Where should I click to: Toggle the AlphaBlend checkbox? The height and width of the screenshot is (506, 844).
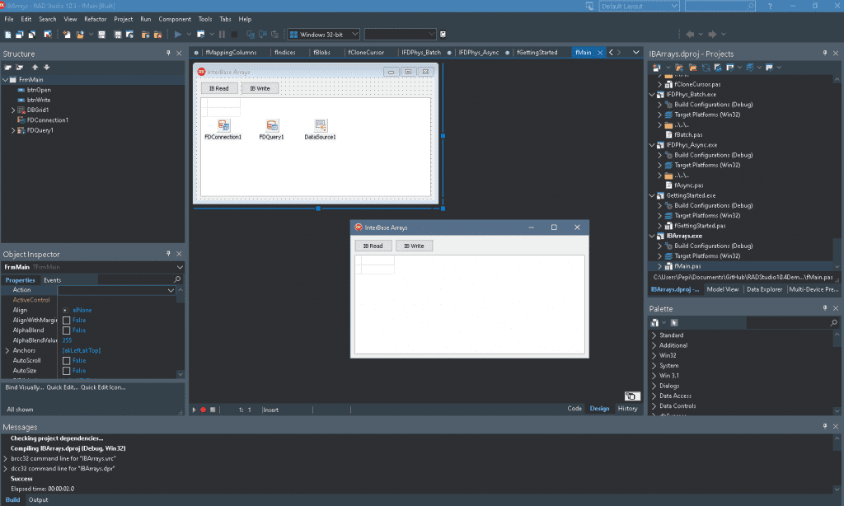66,330
